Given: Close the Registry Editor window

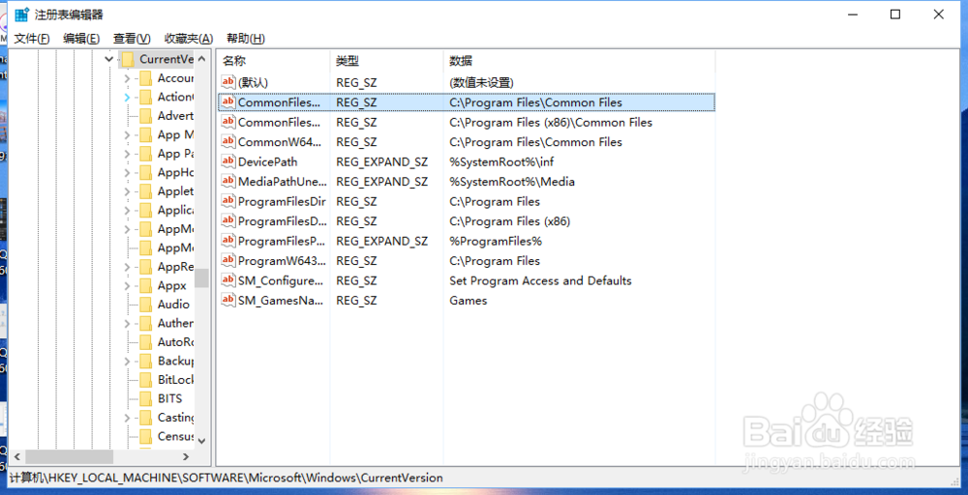Looking at the screenshot, I should coord(938,15).
